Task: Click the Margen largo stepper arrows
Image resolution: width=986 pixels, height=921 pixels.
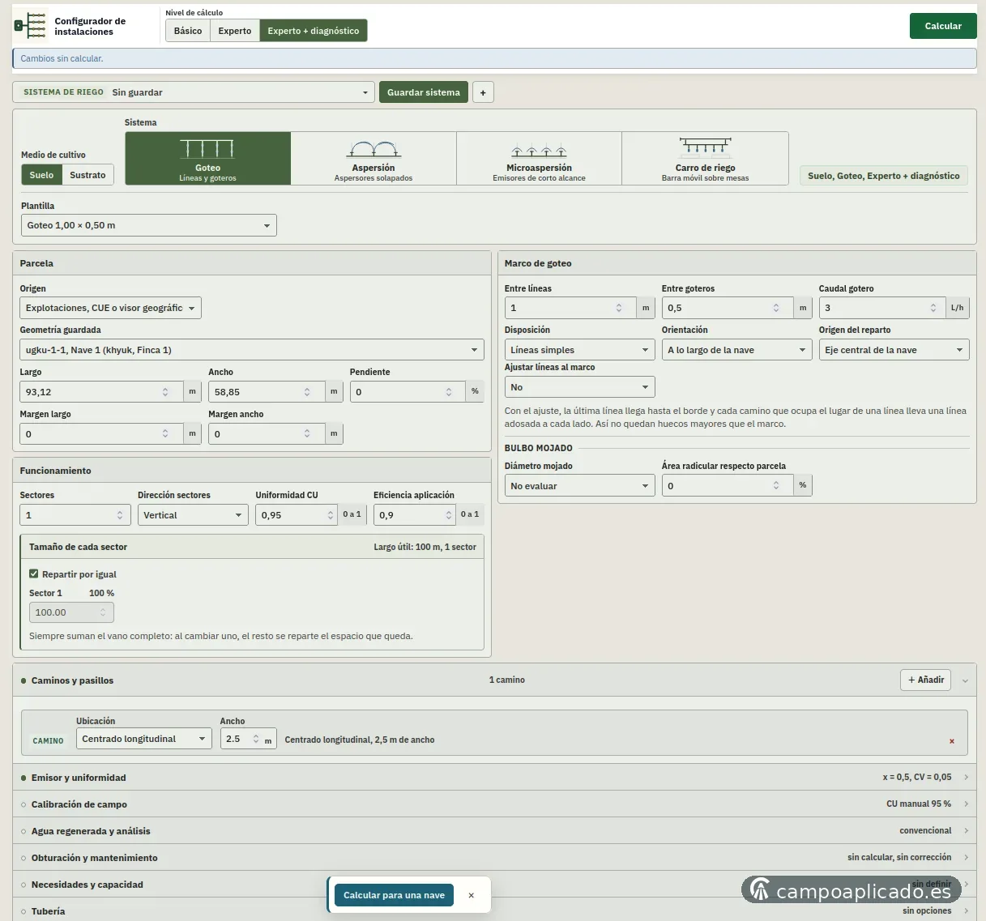Action: [x=165, y=434]
